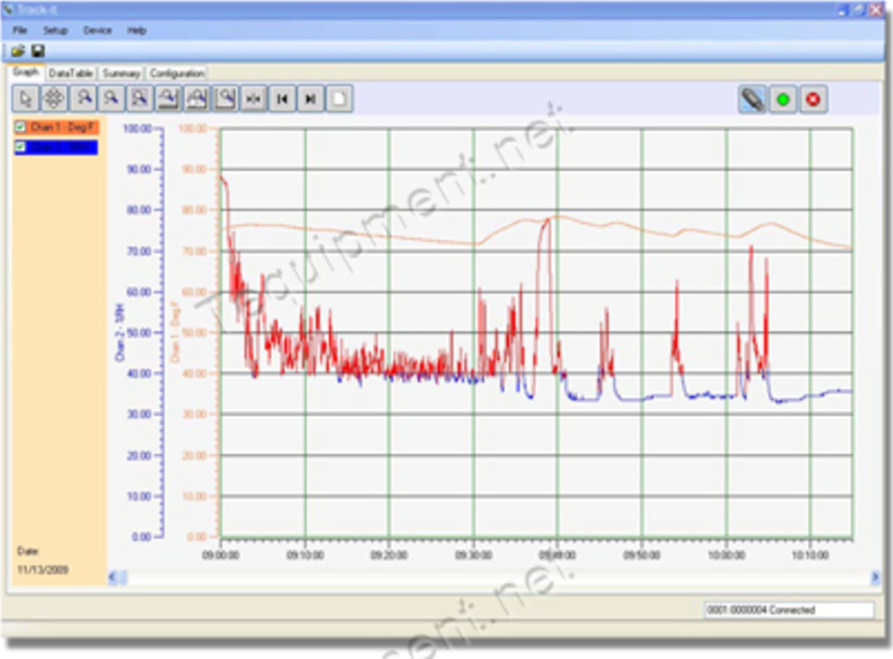Click the USB data logger icon
893x659 pixels.
click(x=752, y=99)
